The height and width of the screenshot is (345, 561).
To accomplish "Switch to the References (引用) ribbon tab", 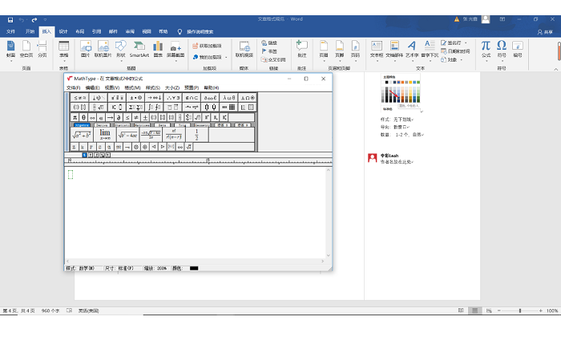I will (96, 31).
